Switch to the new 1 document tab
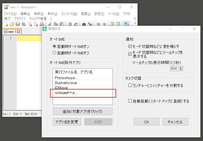Image resolution: width=203 pixels, height=141 pixels. [x=12, y=32]
